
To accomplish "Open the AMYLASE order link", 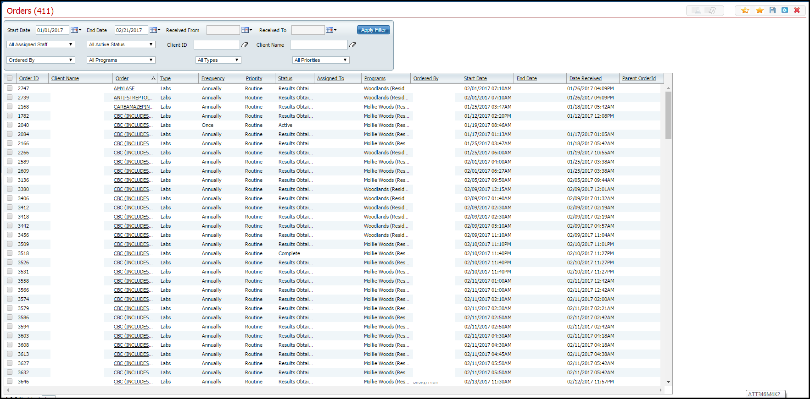I will (x=124, y=88).
